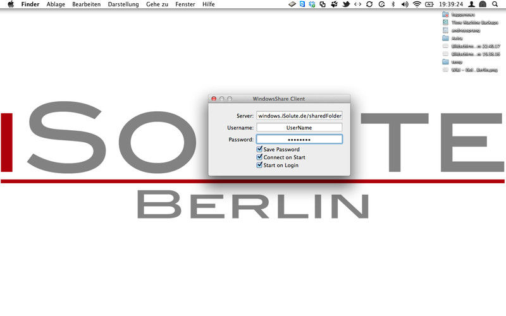The width and height of the screenshot is (506, 316).
Task: Click the WindowsShare Client title bar
Action: pos(279,99)
